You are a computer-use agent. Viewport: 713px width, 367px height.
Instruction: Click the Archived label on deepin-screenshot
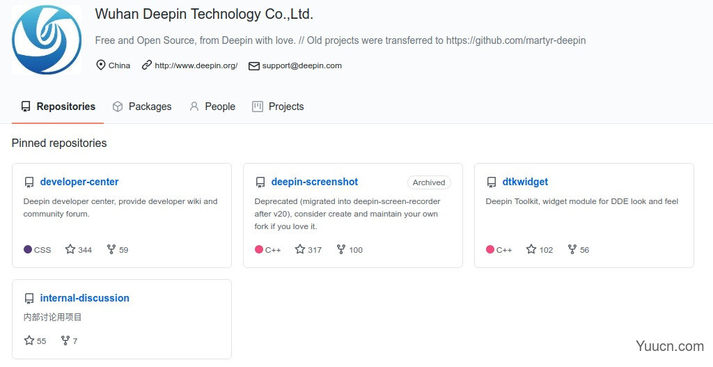429,182
